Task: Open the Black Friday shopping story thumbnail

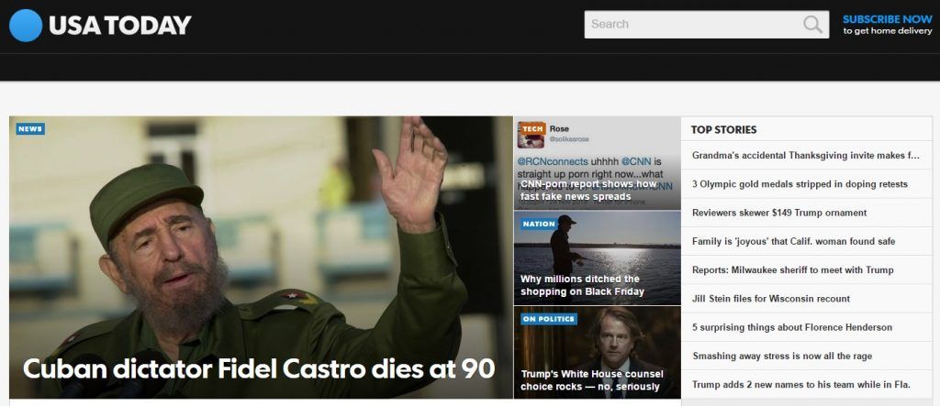Action: point(597,258)
